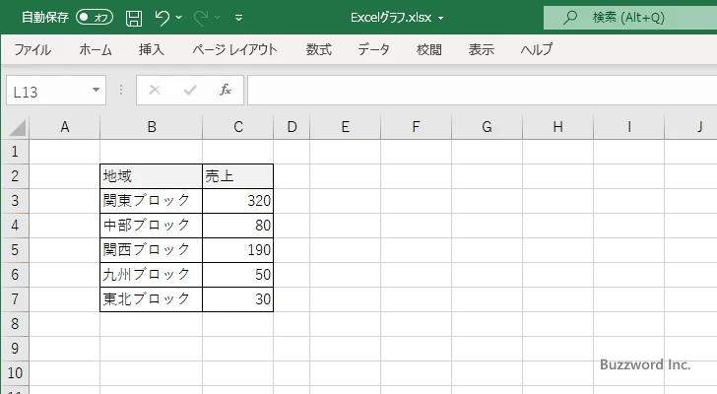The height and width of the screenshot is (394, 717).
Task: Click the Undo arrow icon
Action: (162, 18)
